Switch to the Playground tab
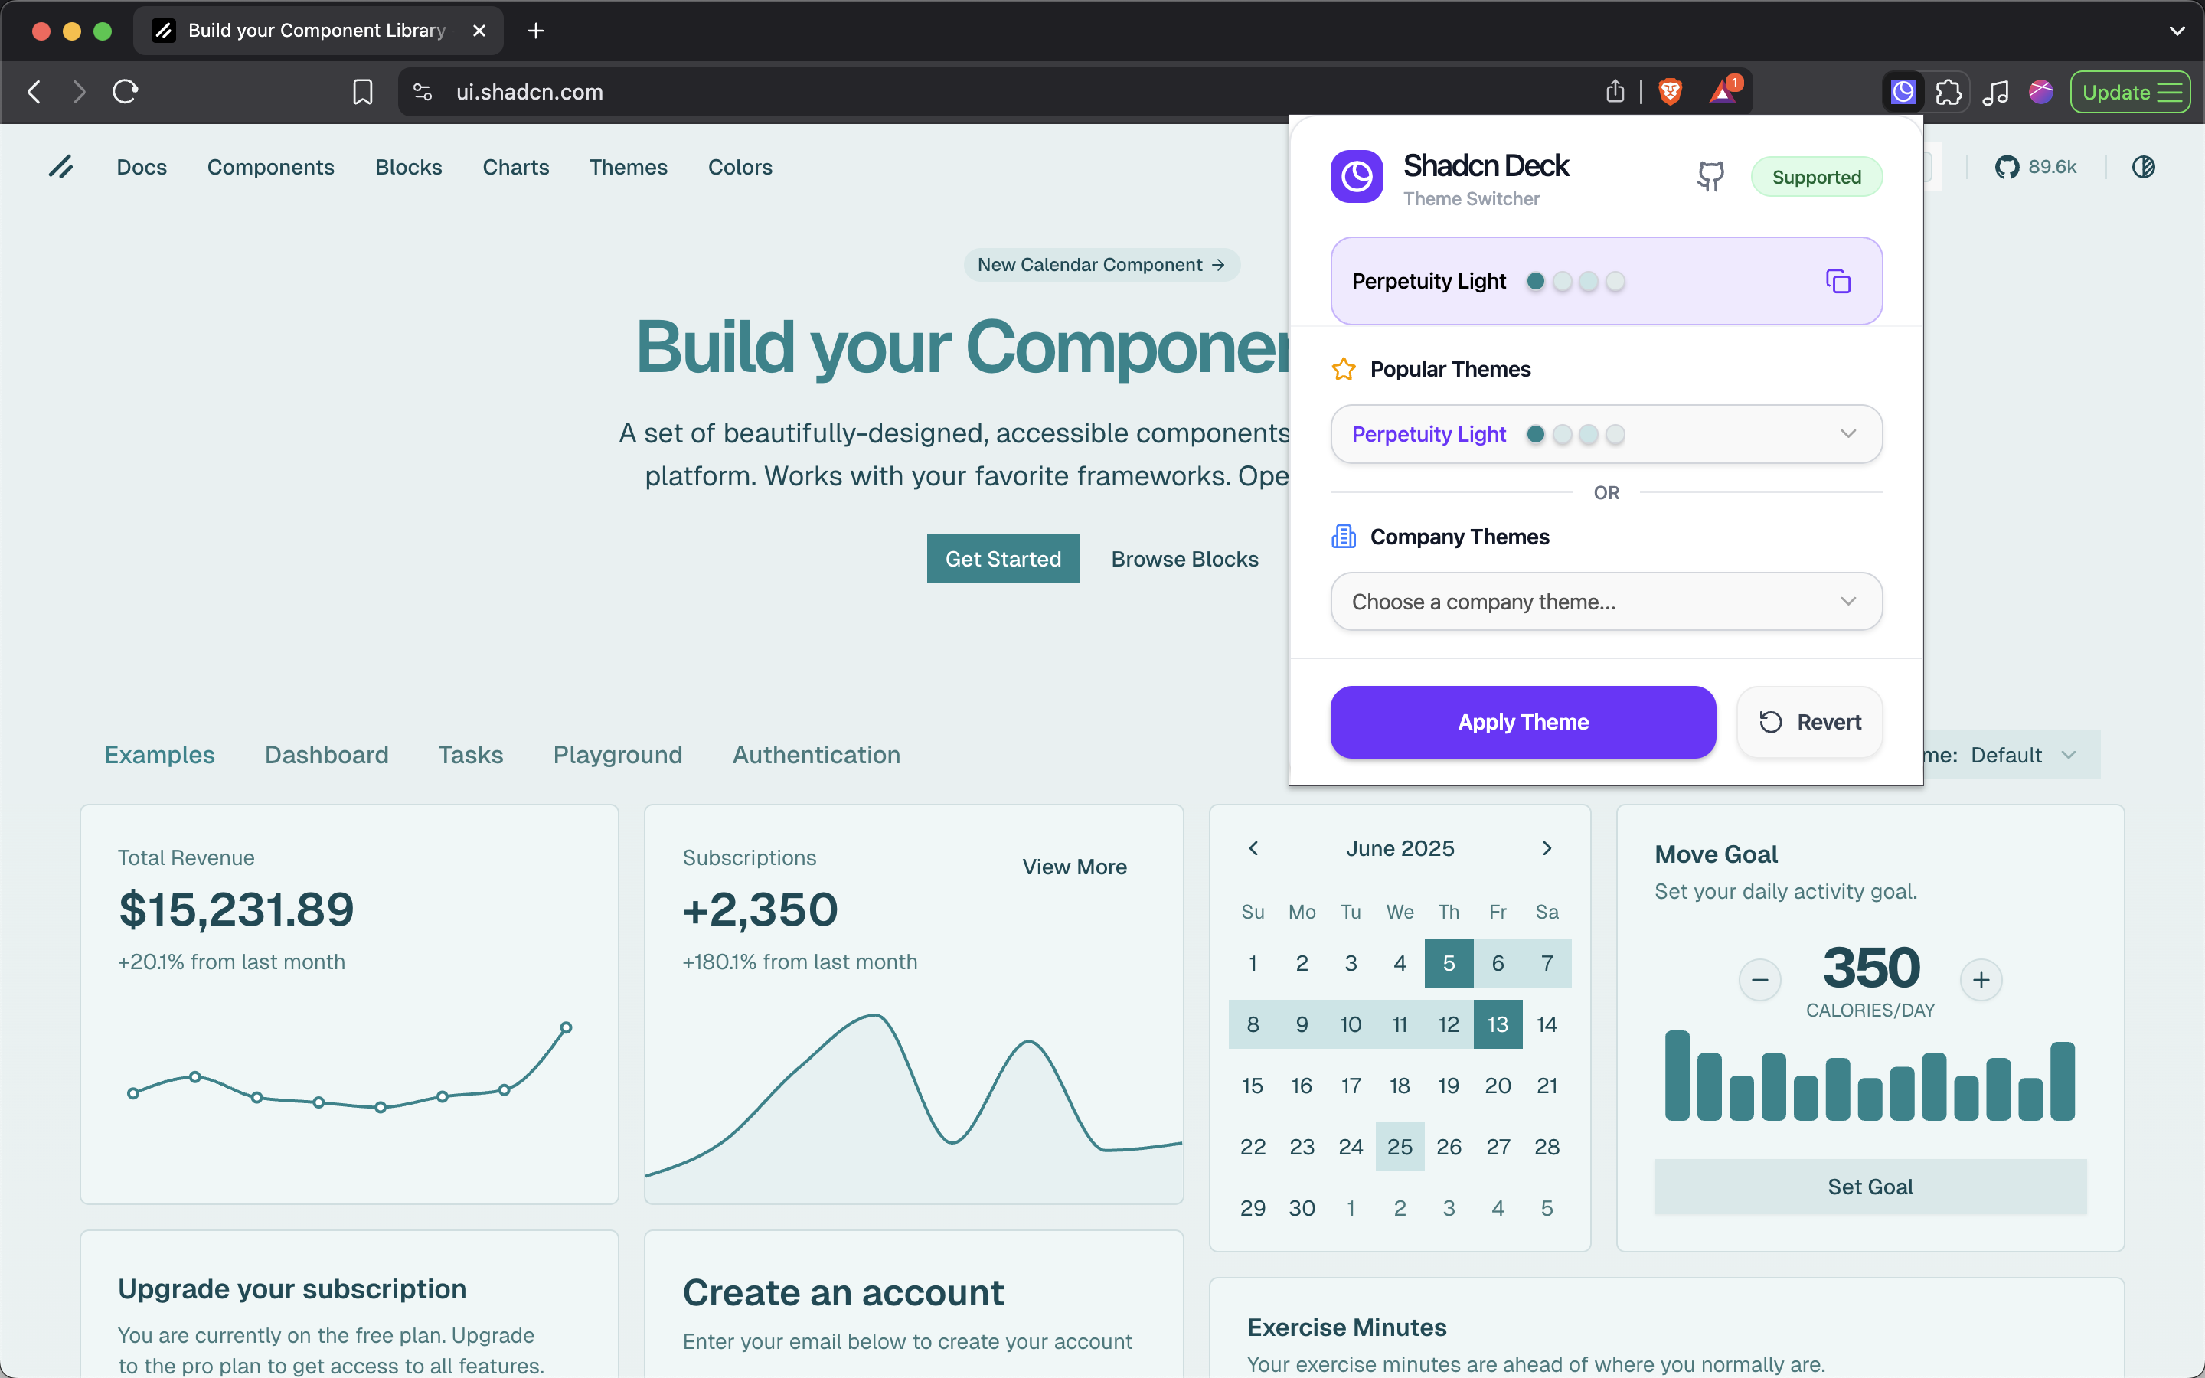 tap(618, 755)
